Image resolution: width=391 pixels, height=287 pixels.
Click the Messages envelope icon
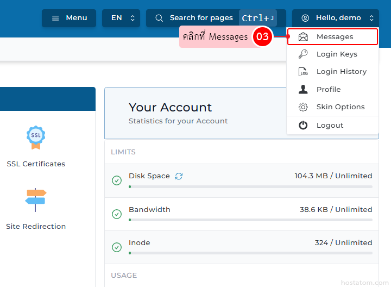pyautogui.click(x=303, y=37)
